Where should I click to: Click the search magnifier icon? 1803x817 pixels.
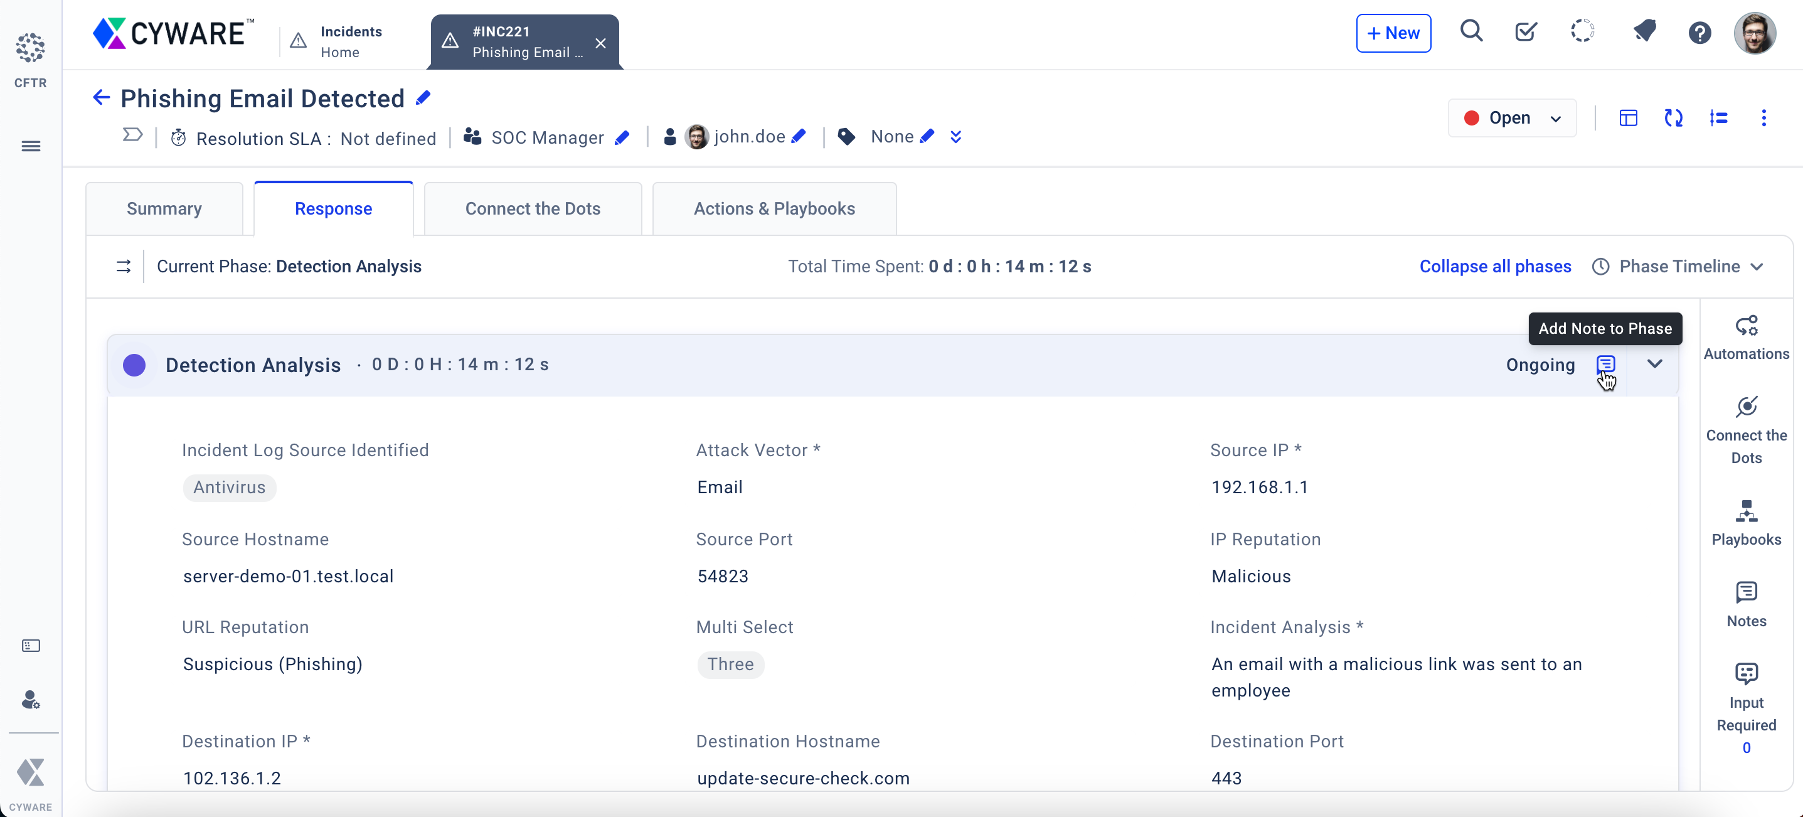(x=1471, y=31)
